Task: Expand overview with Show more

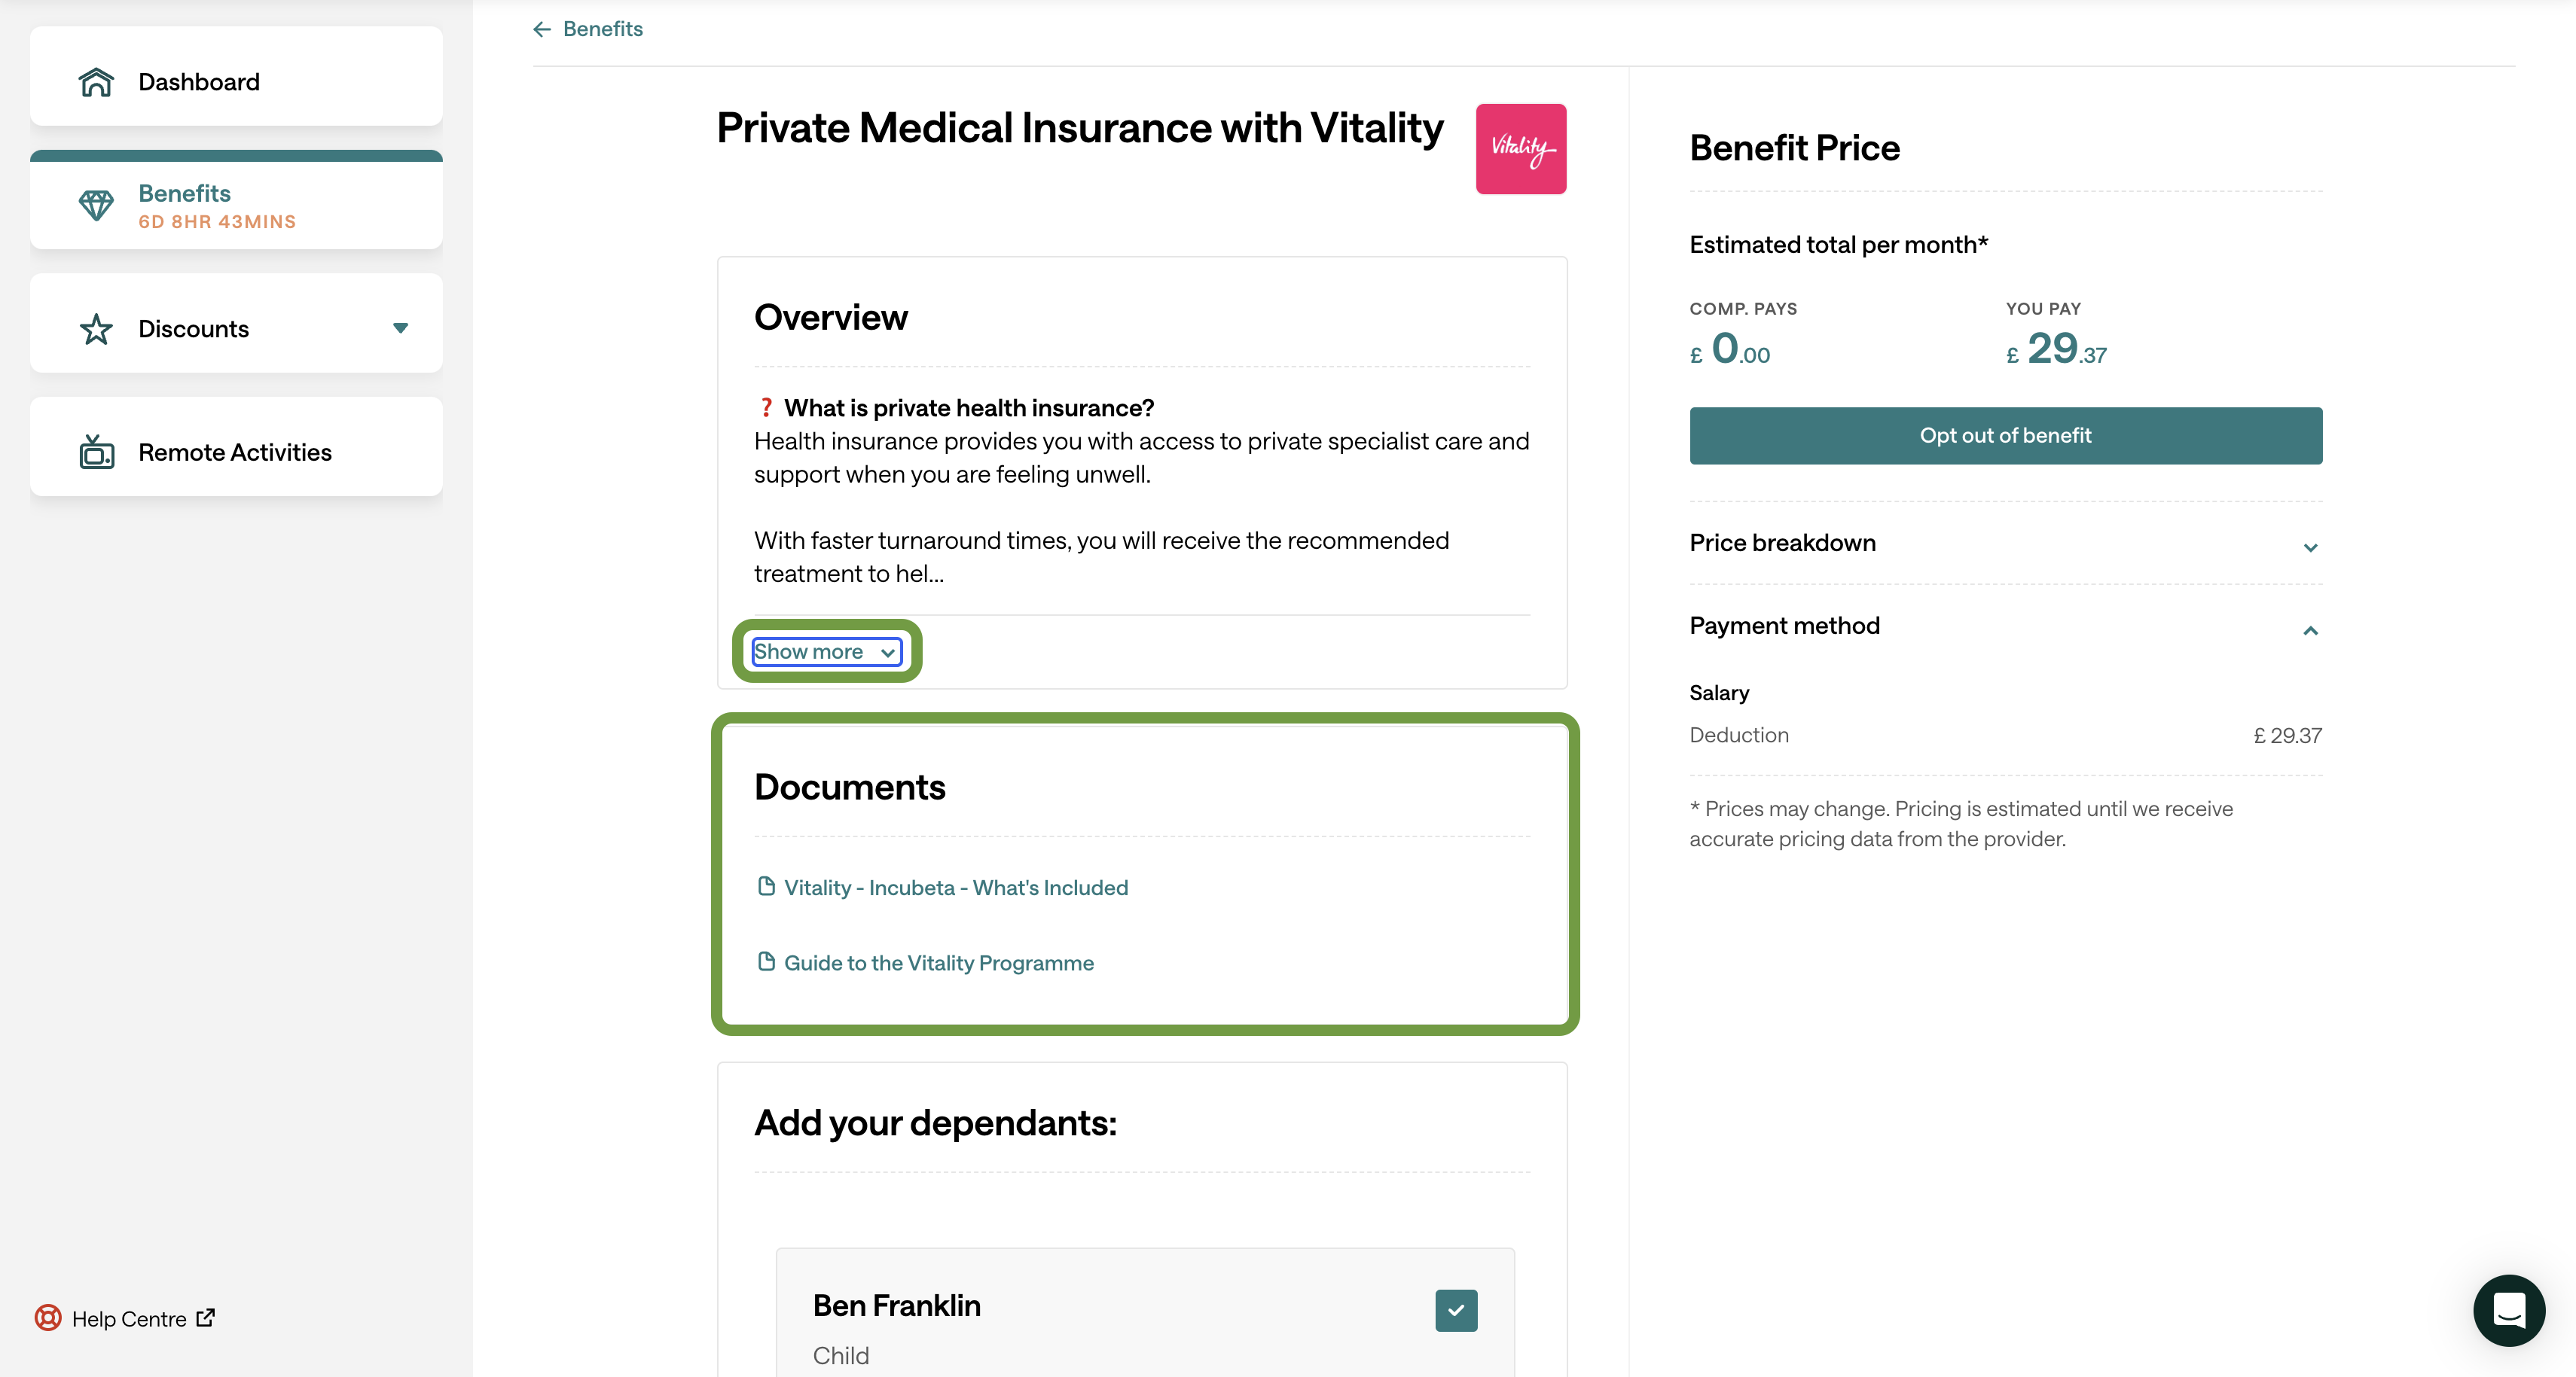Action: tap(826, 651)
